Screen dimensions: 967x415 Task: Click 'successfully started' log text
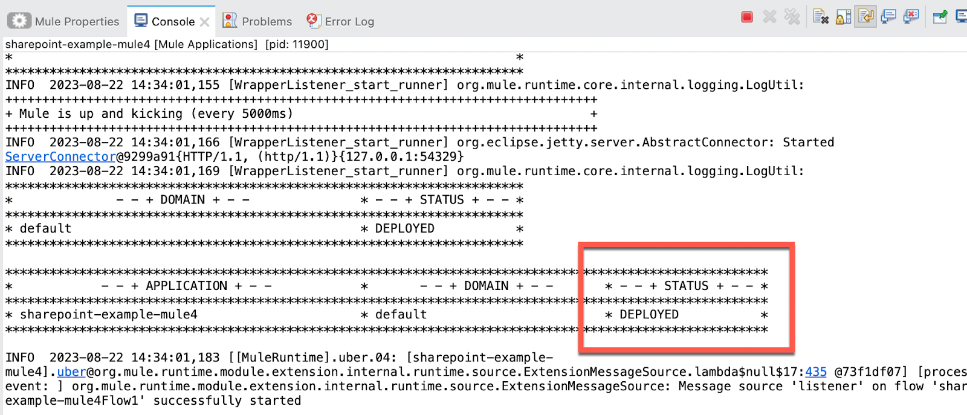point(227,401)
